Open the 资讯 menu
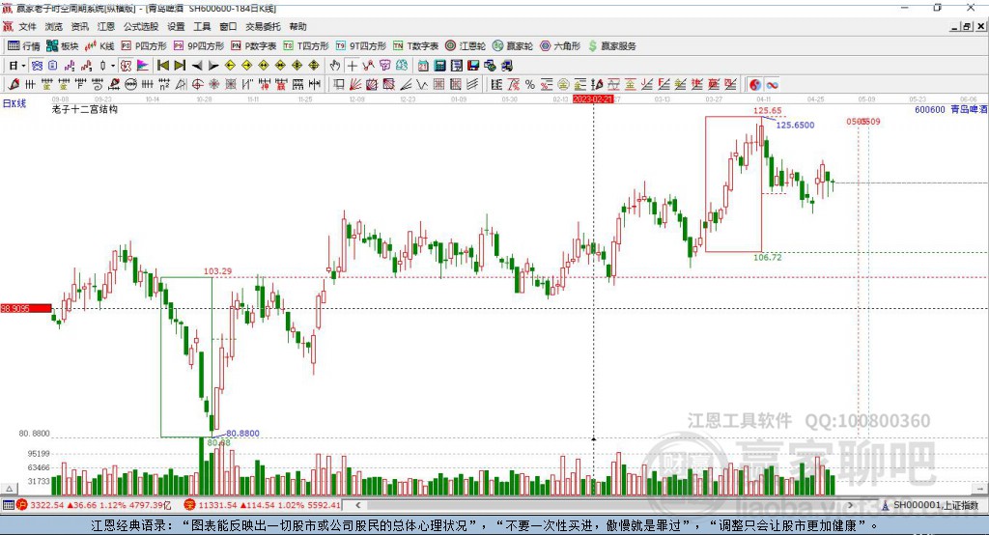 (79, 26)
